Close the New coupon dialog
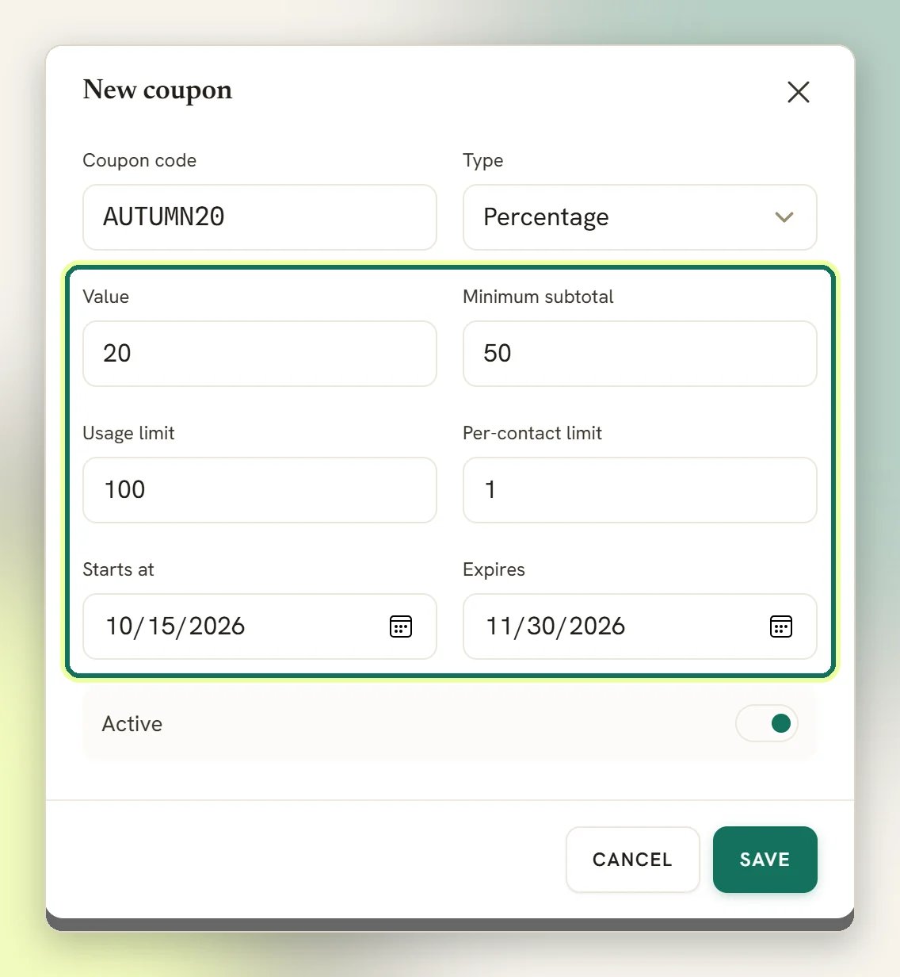The image size is (900, 977). pyautogui.click(x=798, y=92)
